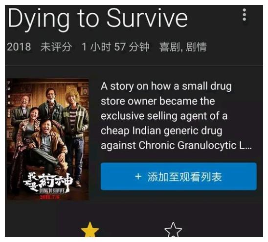Tap the filled yellow star icon

(89, 229)
